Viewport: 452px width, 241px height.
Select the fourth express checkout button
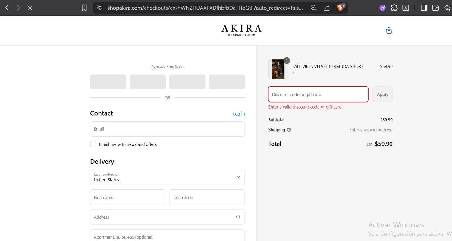point(227,82)
